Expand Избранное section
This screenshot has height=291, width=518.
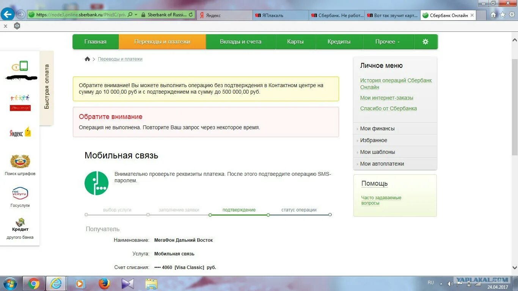click(395, 140)
